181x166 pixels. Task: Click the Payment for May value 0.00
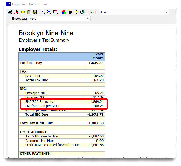(100, 141)
